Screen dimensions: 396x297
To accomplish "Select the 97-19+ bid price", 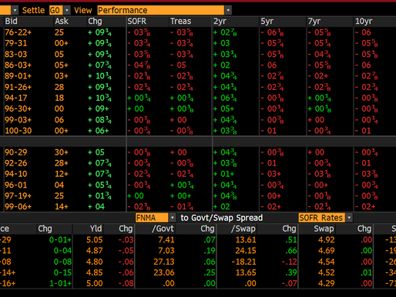I will [18, 195].
